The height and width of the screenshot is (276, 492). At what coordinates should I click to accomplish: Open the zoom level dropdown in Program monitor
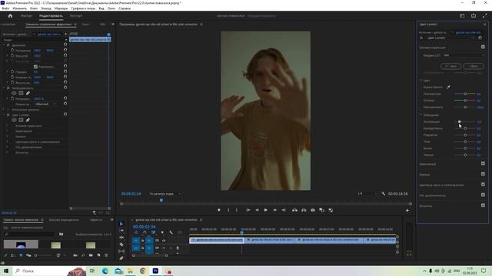click(165, 194)
